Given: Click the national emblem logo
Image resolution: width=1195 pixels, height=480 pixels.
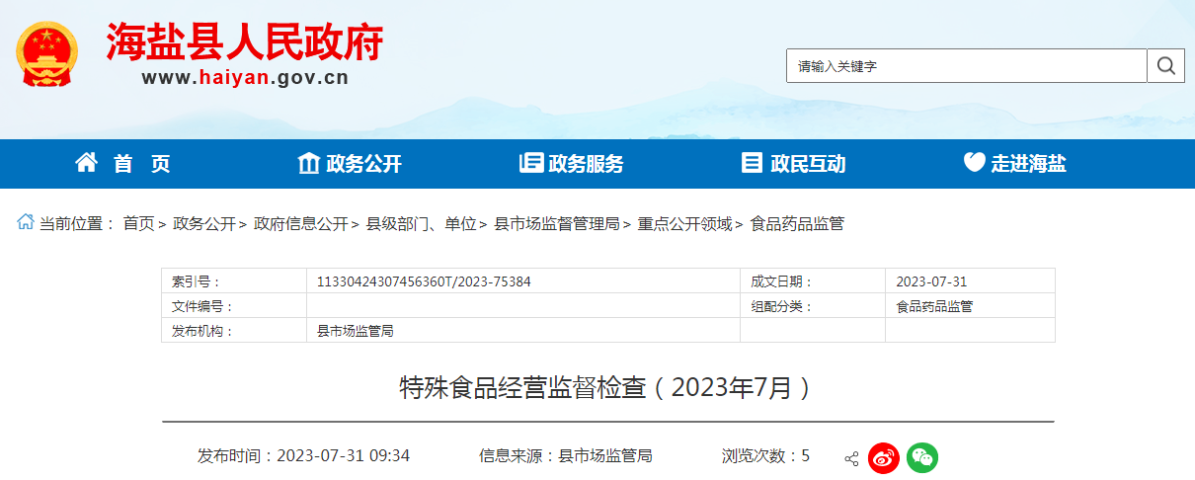Looking at the screenshot, I should click(46, 53).
